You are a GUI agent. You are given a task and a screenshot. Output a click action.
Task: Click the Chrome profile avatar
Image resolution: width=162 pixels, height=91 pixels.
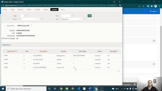(156, 6)
